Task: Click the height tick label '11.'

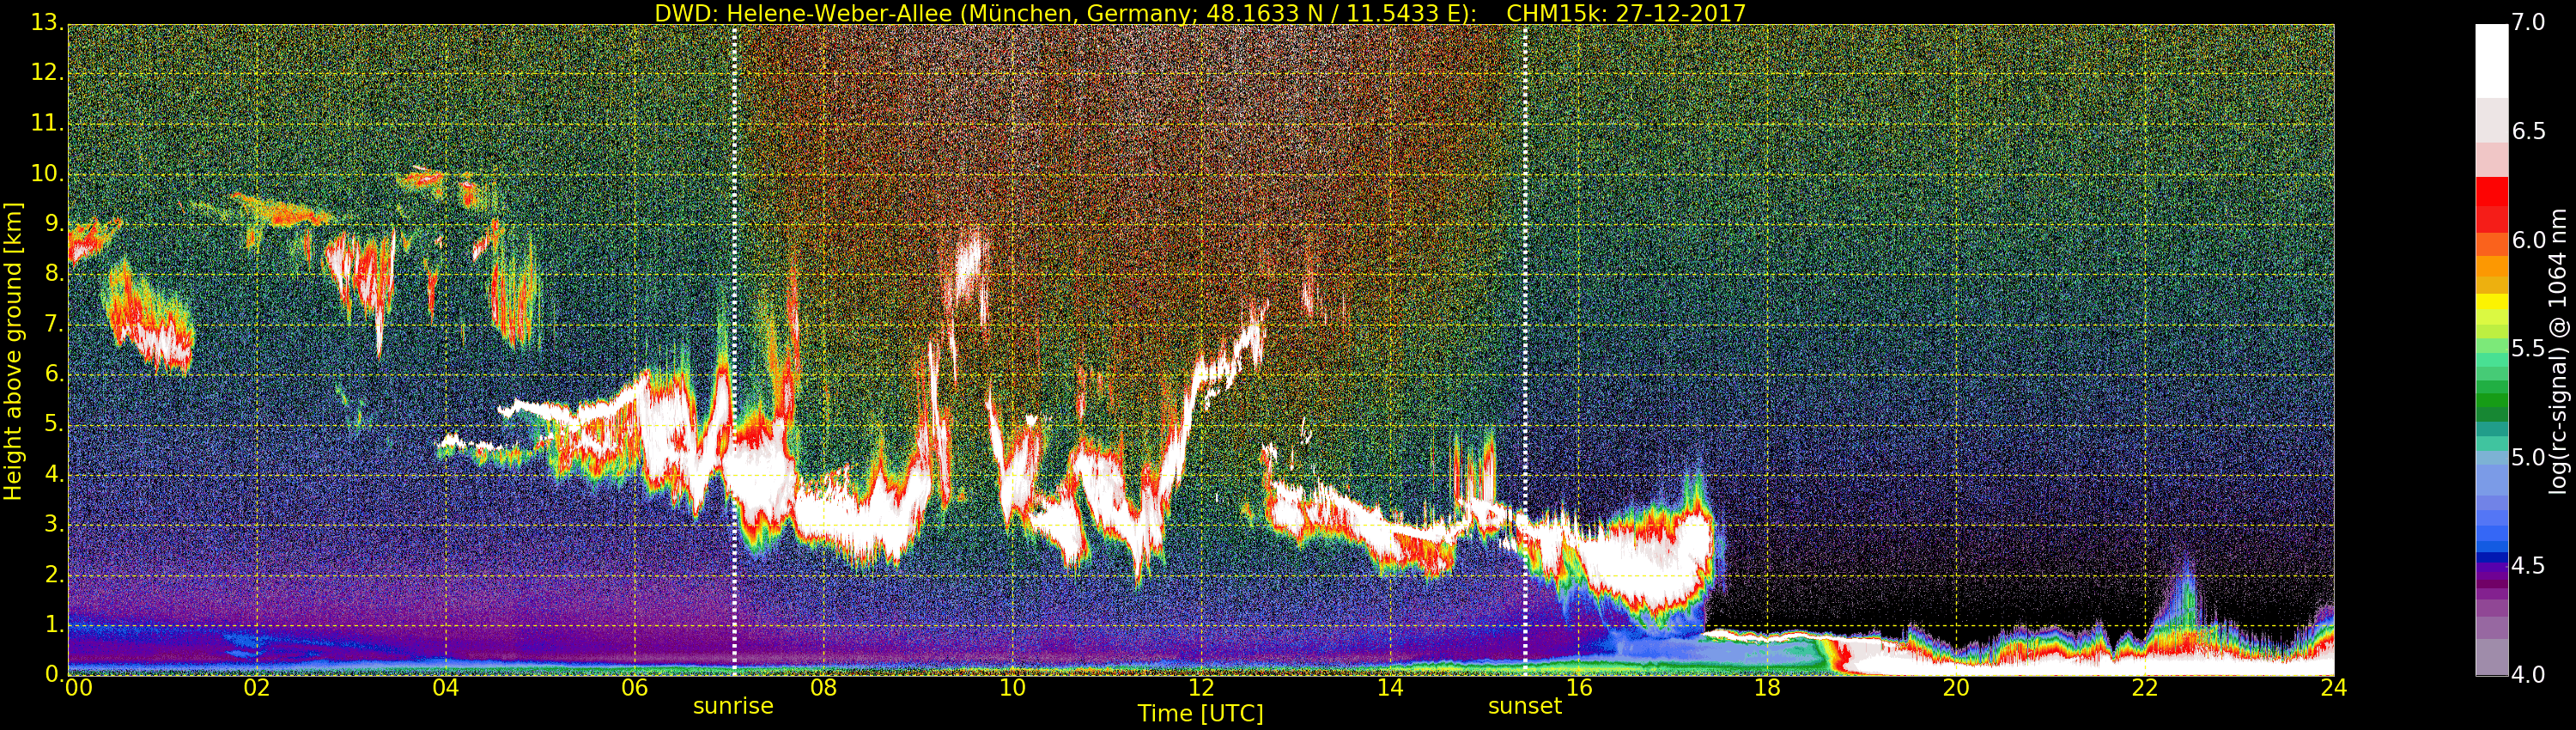Action: click(x=48, y=123)
